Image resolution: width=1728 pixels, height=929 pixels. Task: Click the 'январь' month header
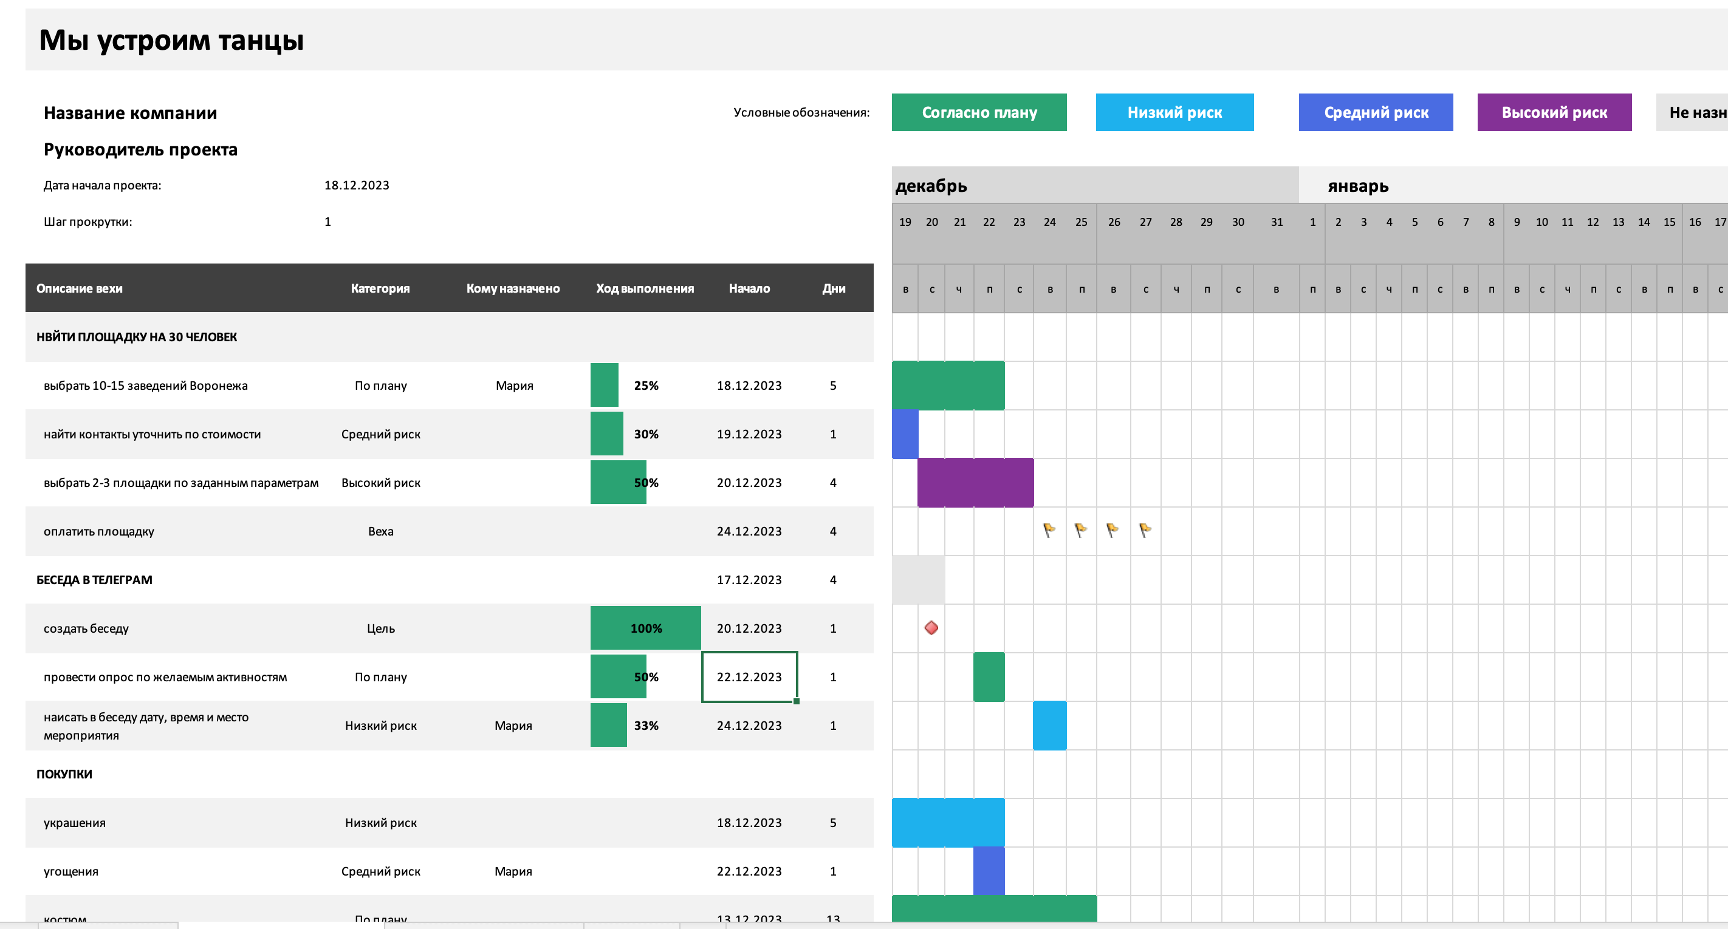[1358, 186]
